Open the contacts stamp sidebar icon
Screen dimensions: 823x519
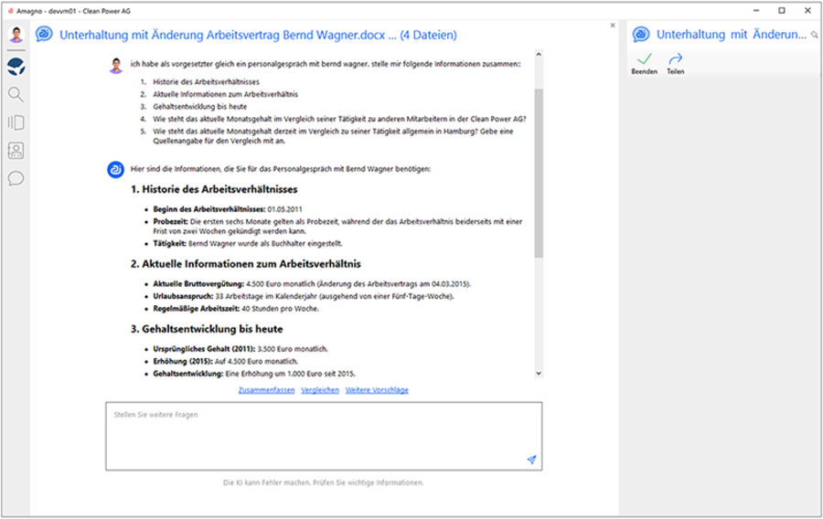pos(16,151)
